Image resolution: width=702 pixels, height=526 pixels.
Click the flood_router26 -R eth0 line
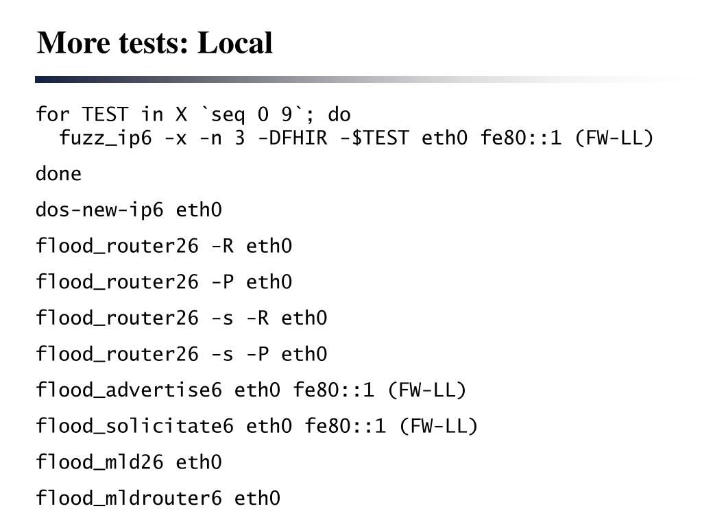pyautogui.click(x=164, y=246)
